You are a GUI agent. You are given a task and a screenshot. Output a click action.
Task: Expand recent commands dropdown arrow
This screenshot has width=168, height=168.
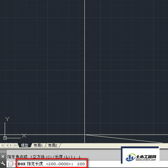tap(15, 164)
